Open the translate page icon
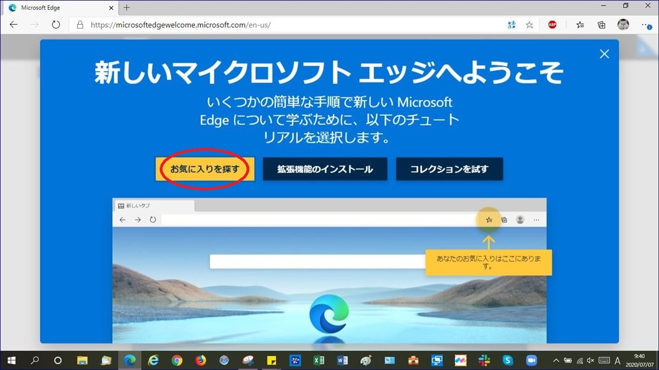This screenshot has height=370, width=659. pos(512,25)
